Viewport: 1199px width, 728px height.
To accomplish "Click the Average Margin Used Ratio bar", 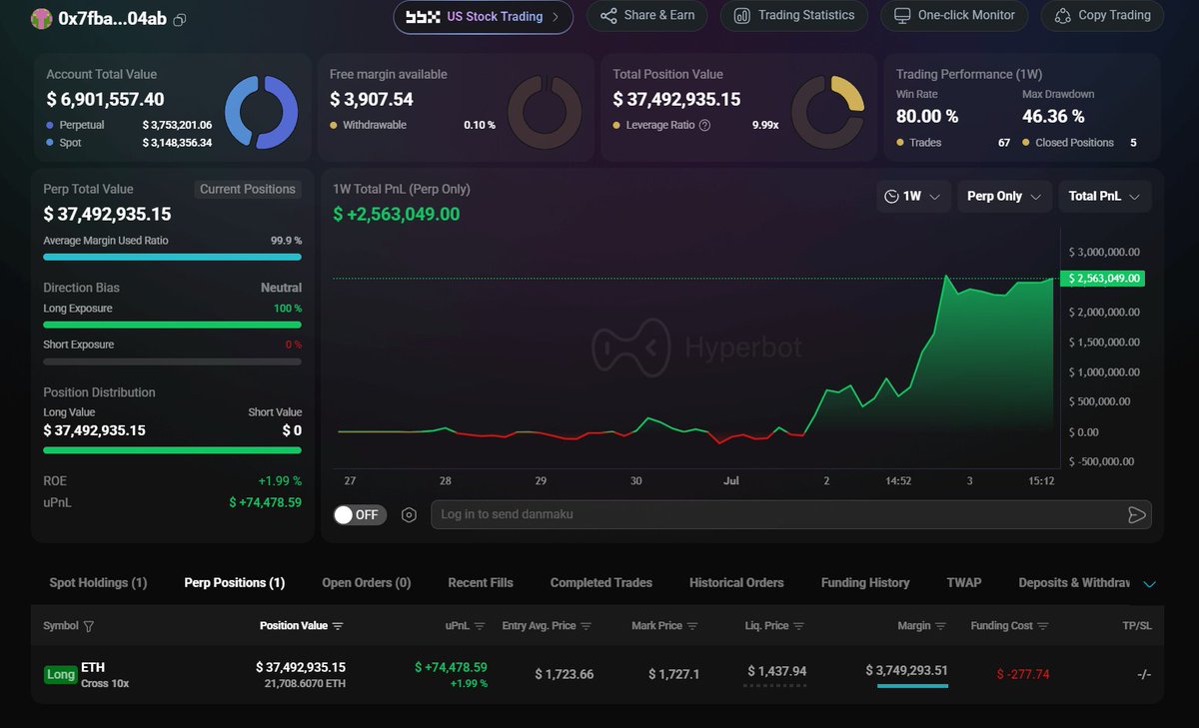I will click(x=172, y=257).
